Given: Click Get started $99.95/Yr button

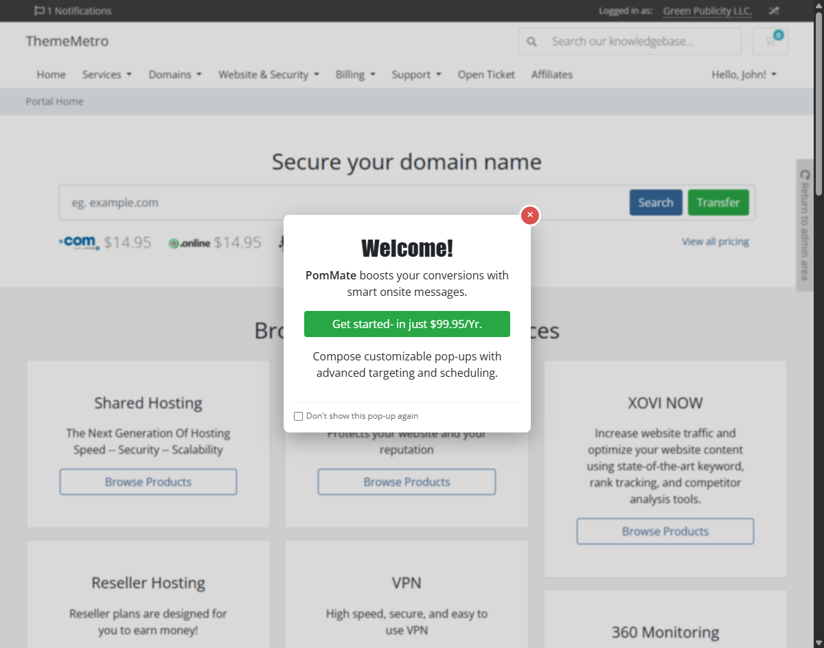Looking at the screenshot, I should pos(407,324).
